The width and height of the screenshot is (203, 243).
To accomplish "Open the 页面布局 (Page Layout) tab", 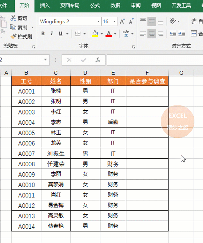I will [x=70, y=5].
